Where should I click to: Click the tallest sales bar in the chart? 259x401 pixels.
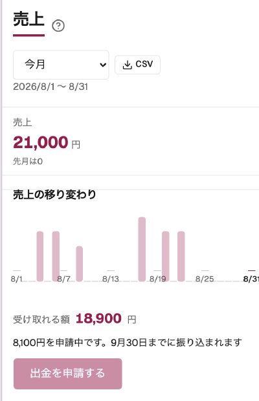pos(142,249)
